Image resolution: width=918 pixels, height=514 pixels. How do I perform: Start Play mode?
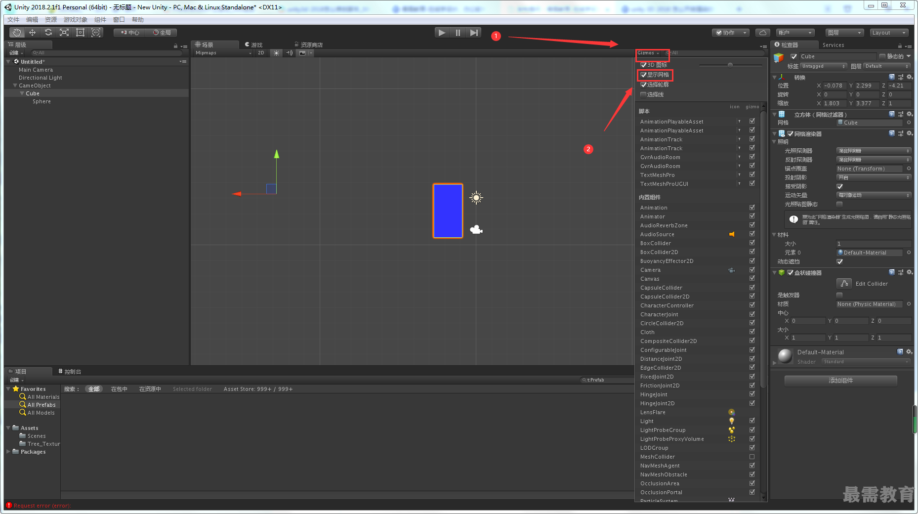click(x=442, y=33)
